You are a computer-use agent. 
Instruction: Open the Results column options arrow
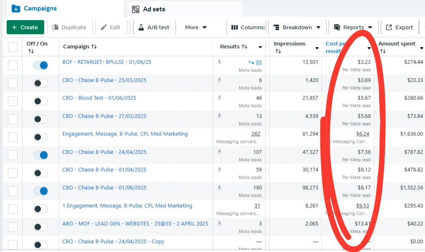coord(260,47)
